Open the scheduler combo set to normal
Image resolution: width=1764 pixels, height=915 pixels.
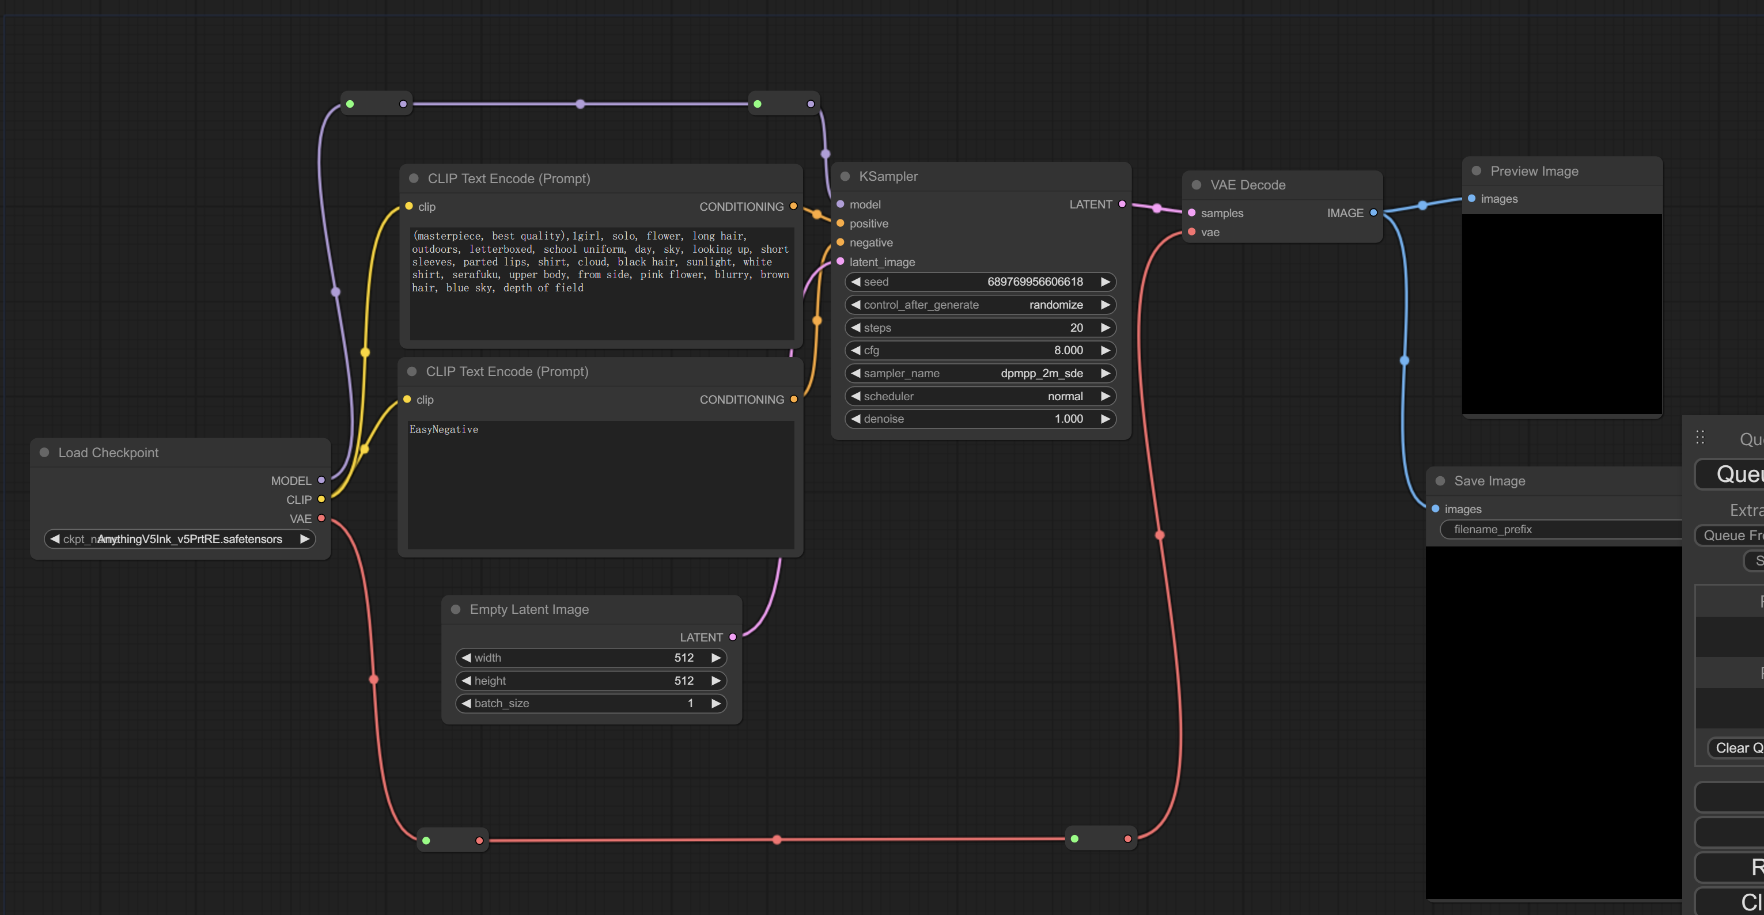tap(981, 396)
